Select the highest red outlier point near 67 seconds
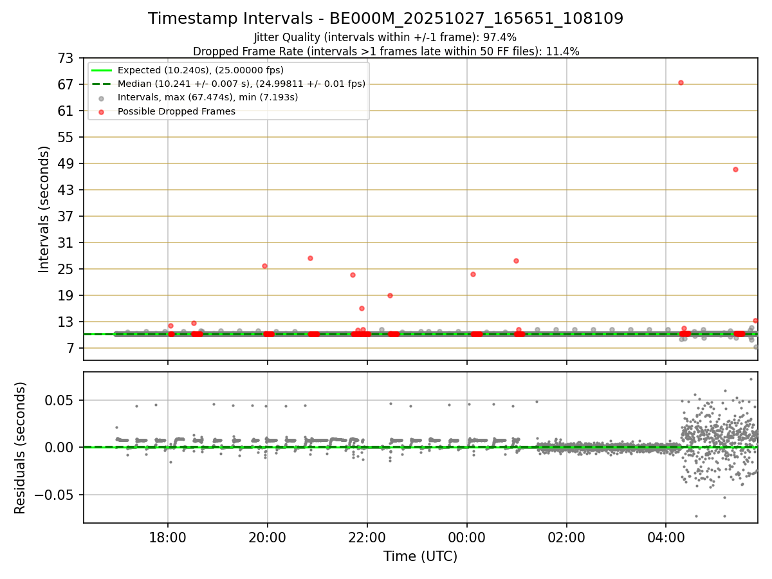Screen dimensions: 772x579 point(681,82)
